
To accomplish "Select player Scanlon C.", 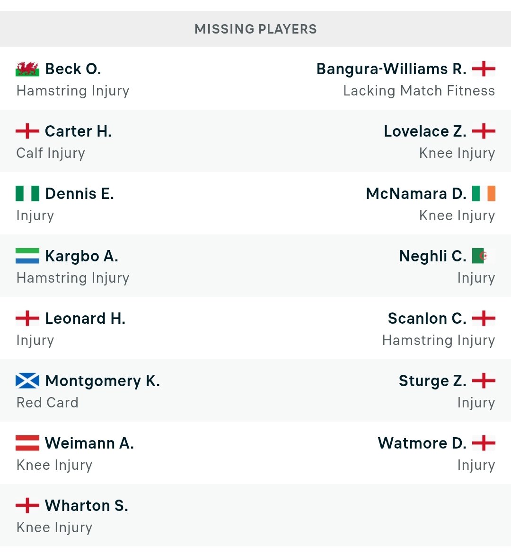I will [427, 319].
